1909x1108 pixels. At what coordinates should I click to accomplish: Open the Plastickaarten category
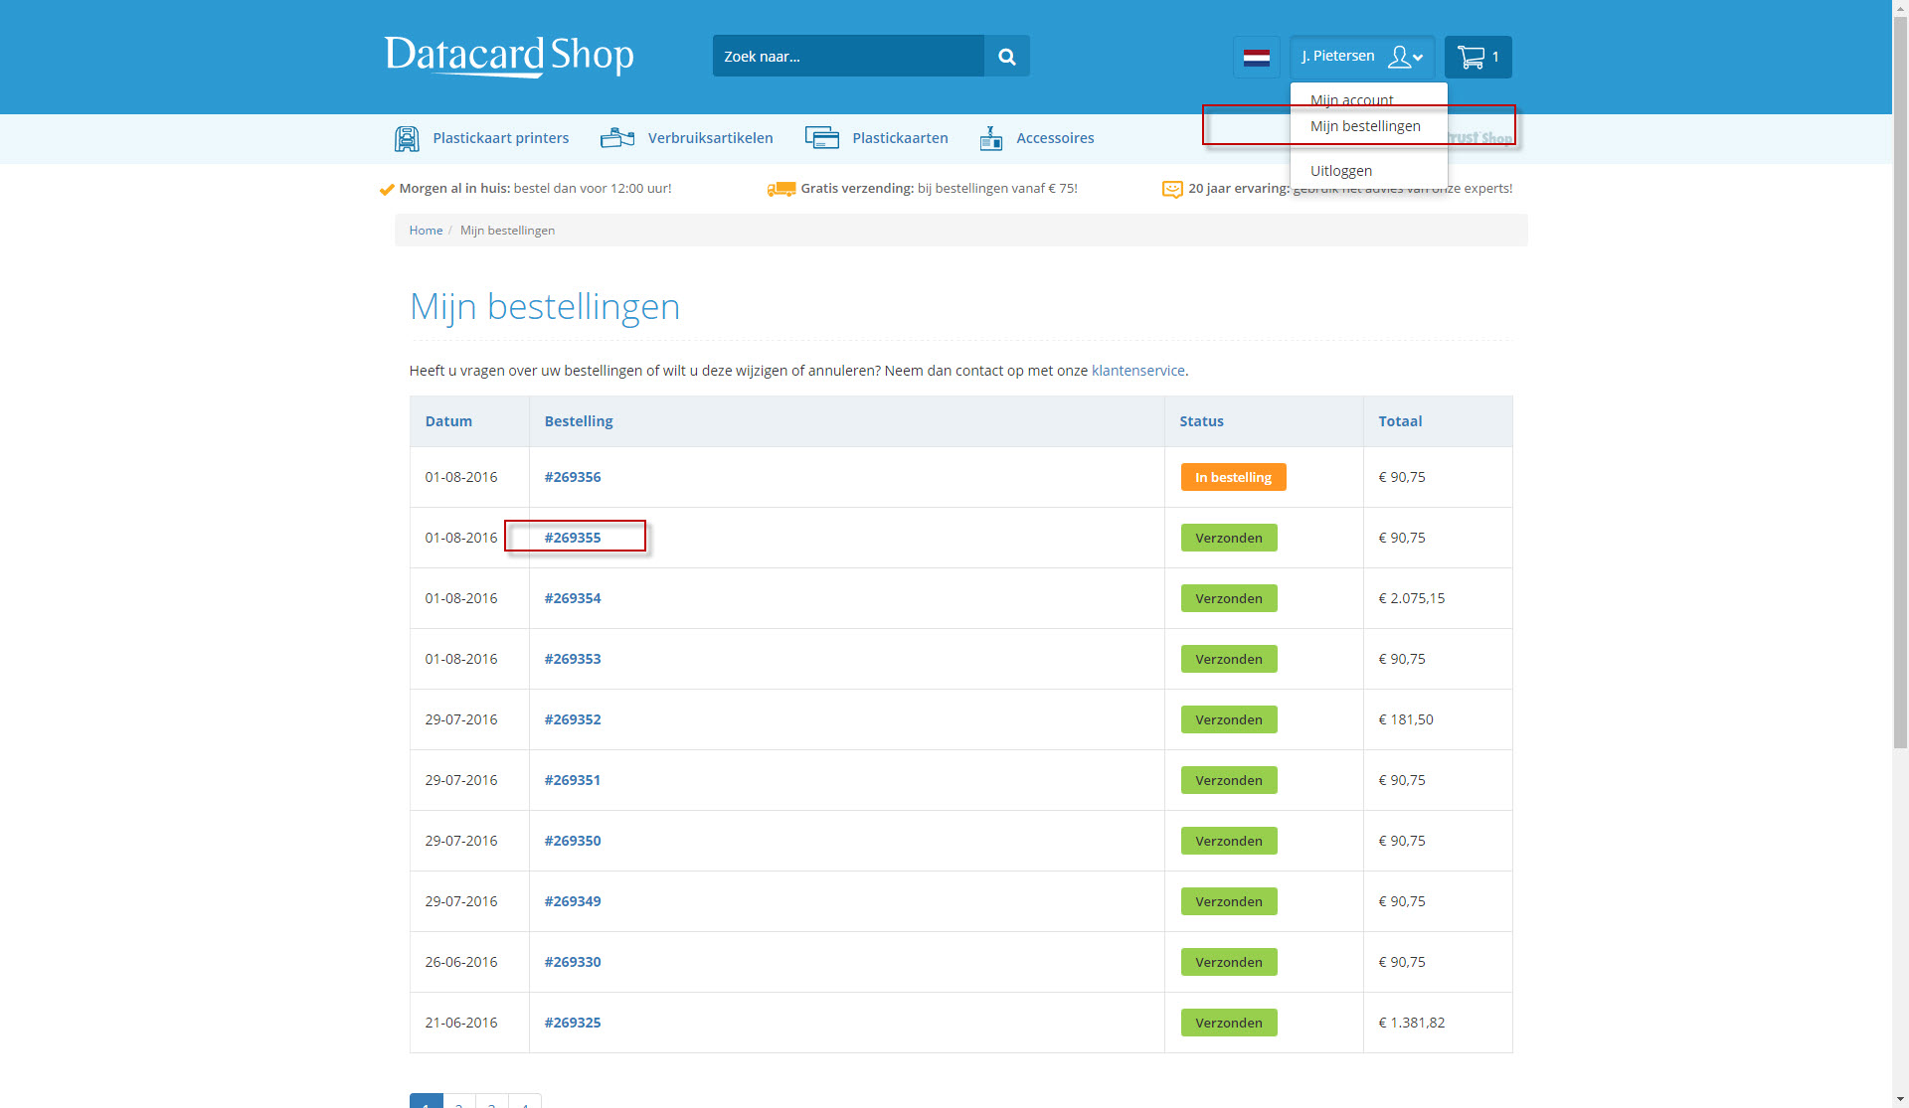point(900,138)
